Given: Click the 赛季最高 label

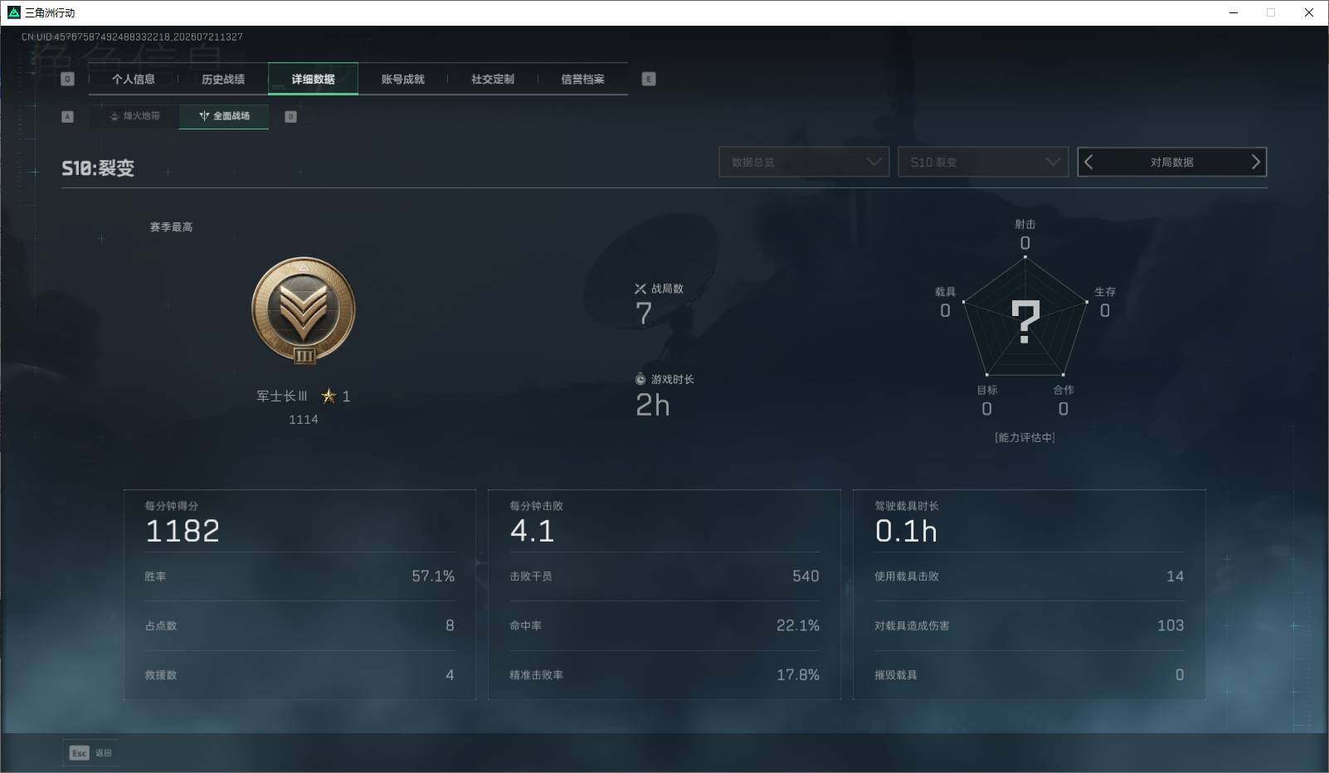Looking at the screenshot, I should [171, 227].
